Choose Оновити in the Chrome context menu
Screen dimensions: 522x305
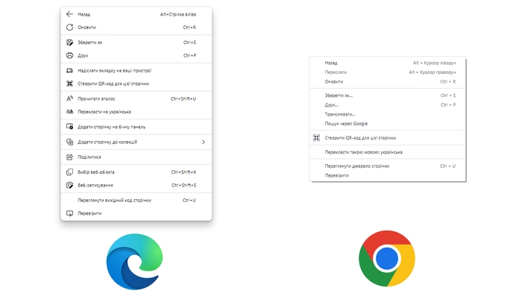tap(387, 81)
